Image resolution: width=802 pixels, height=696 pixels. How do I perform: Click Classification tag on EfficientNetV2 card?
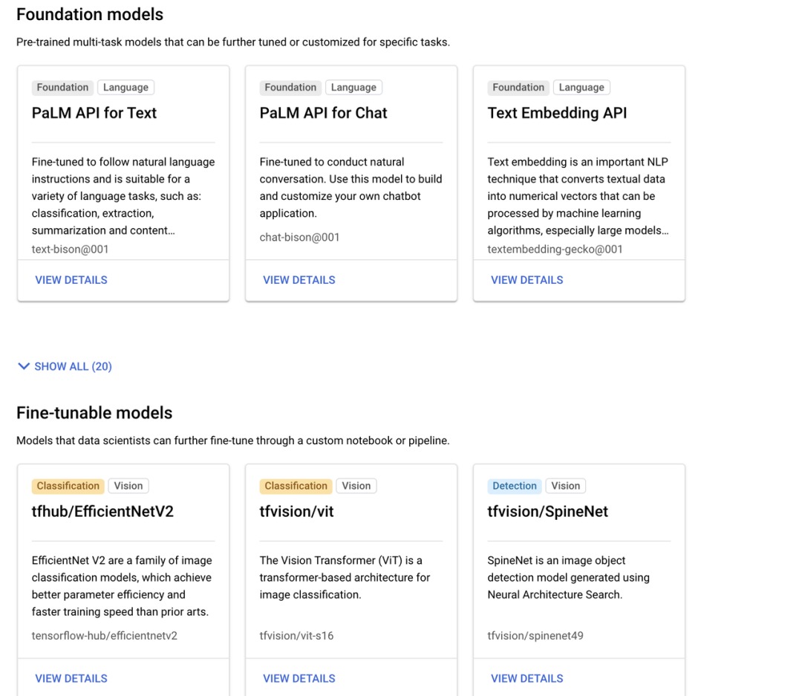point(68,486)
